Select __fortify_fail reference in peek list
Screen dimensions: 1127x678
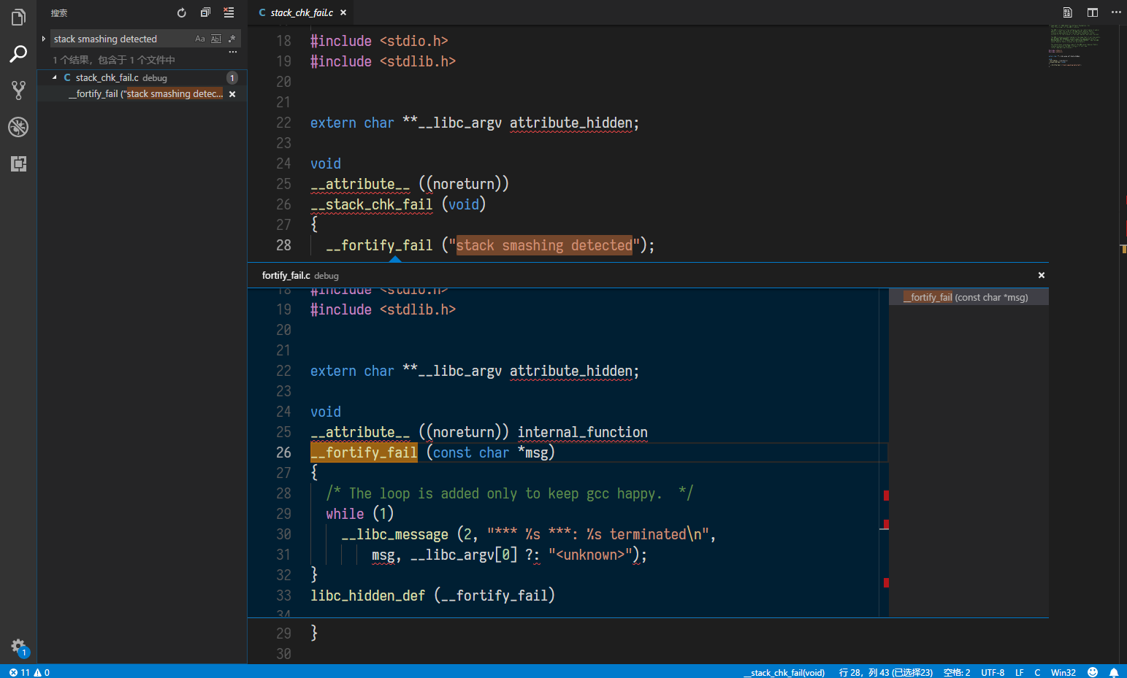966,297
